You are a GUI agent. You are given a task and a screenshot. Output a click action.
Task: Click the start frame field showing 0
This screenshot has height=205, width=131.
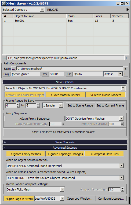click(x=11, y=105)
